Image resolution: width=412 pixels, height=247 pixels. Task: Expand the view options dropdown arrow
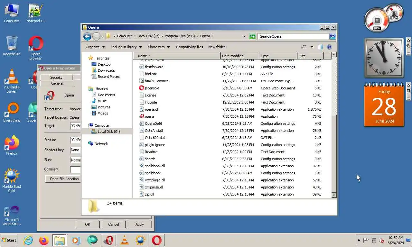click(x=312, y=47)
